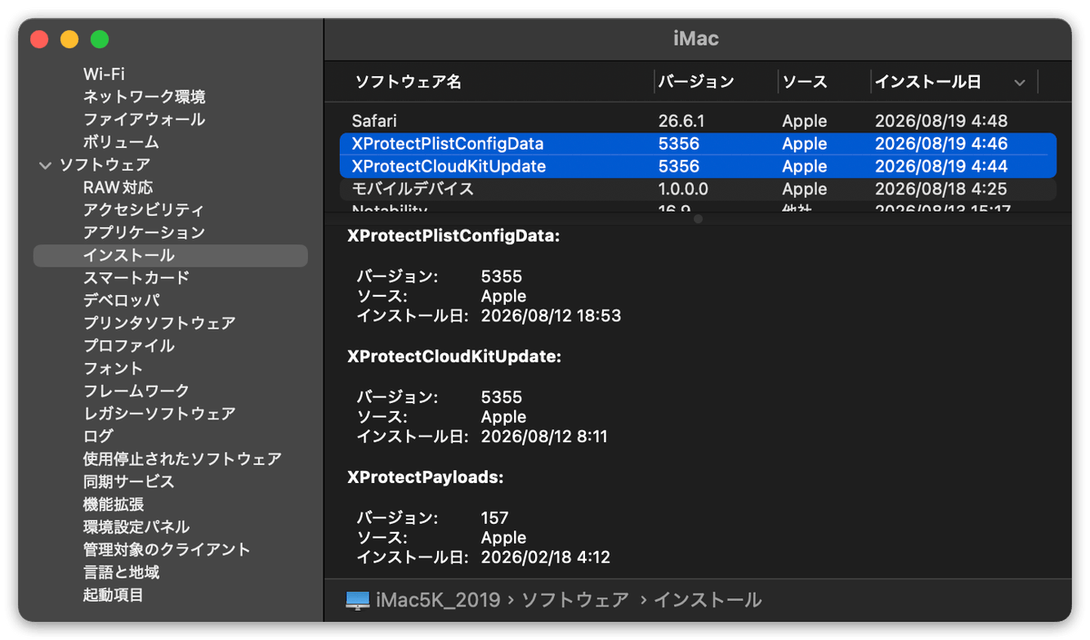
Task: Open フレームワーク in the sidebar
Action: click(x=136, y=391)
